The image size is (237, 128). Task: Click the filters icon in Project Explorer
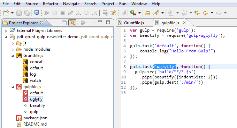tap(83, 23)
